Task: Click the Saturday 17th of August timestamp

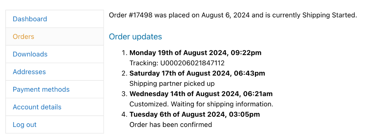Action: 197,73
